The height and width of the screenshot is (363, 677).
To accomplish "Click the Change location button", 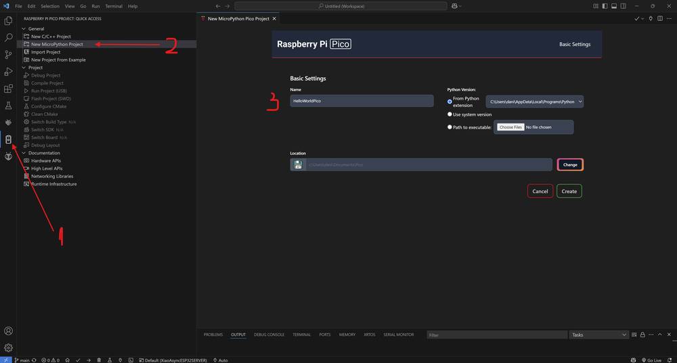I will [x=570, y=165].
